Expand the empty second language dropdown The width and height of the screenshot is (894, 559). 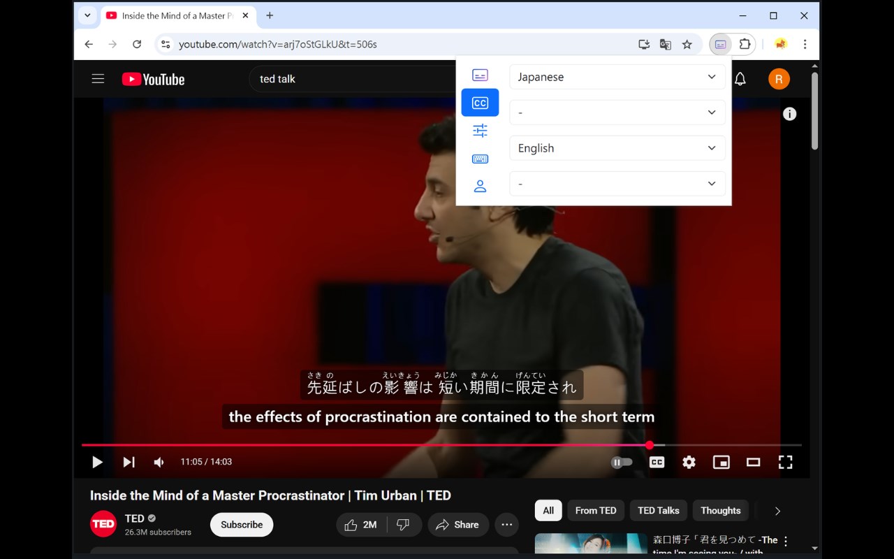(x=617, y=112)
